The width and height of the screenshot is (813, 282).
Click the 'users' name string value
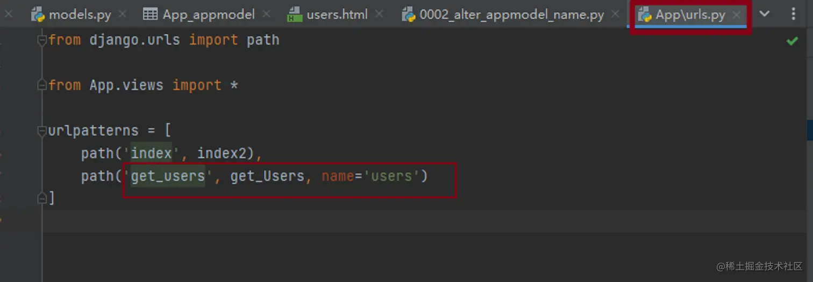[x=391, y=176]
